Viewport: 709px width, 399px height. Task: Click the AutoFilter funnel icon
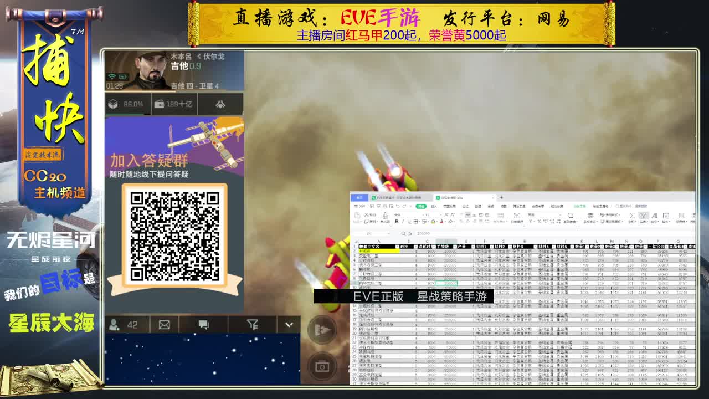[x=643, y=216]
